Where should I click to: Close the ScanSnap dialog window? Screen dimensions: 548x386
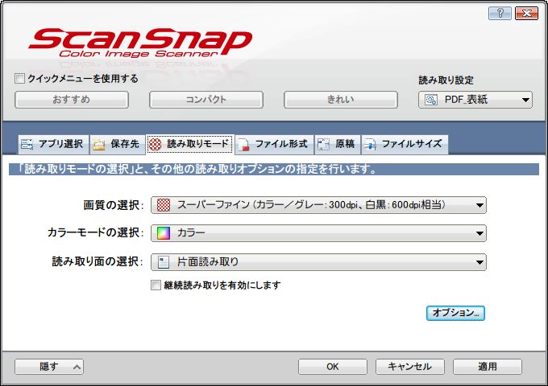(527, 13)
